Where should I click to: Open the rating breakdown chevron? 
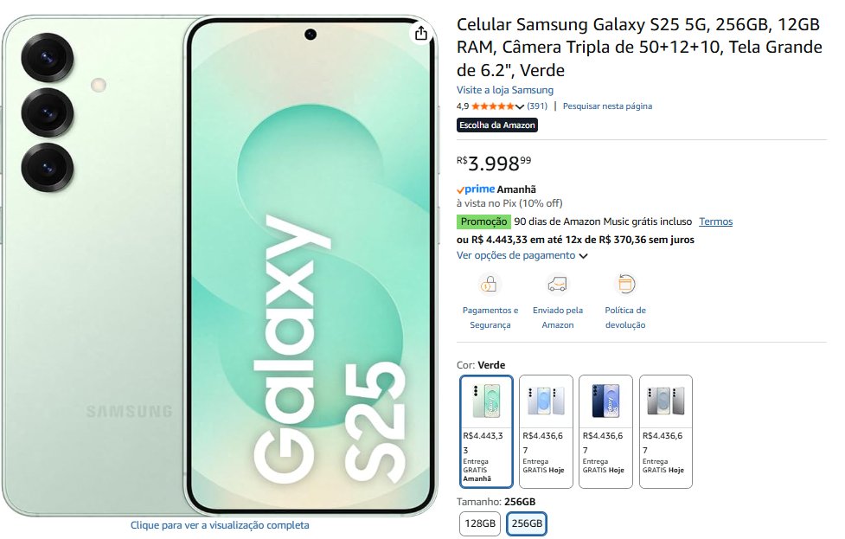coord(520,106)
